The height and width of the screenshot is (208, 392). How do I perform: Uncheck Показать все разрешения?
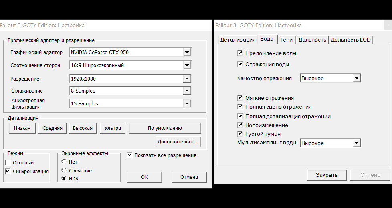coord(129,155)
